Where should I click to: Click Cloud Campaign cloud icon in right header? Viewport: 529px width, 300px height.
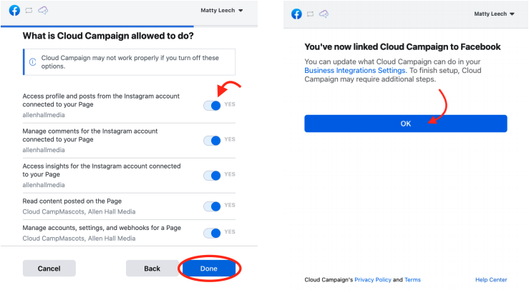point(324,14)
